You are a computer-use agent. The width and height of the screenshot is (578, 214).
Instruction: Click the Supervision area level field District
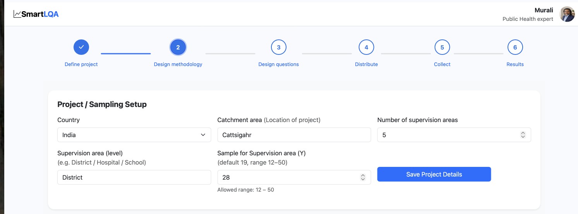click(x=134, y=177)
